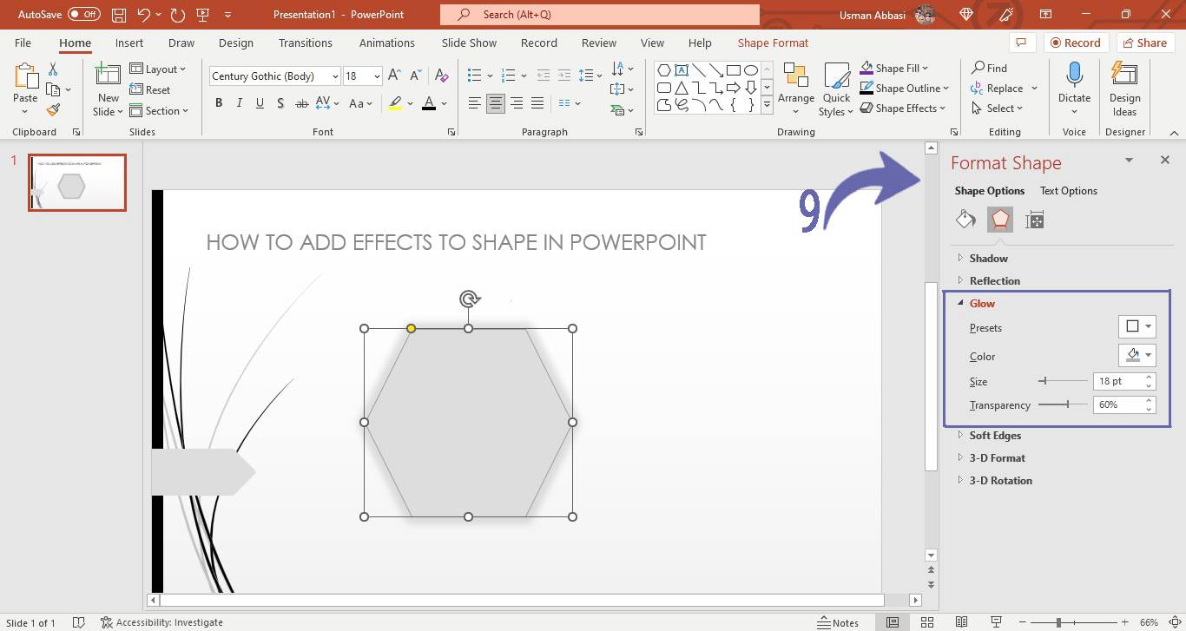
Task: Open the Shape Format tab
Action: point(773,43)
